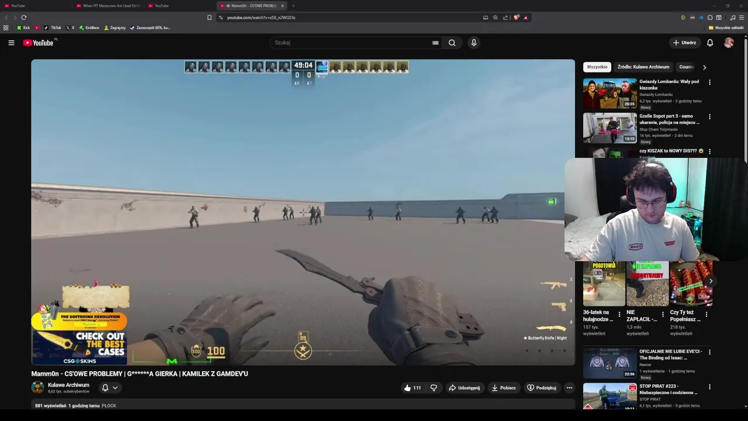
Task: Open the Wszystkie zakładki bookmarks folder
Action: pos(726,27)
